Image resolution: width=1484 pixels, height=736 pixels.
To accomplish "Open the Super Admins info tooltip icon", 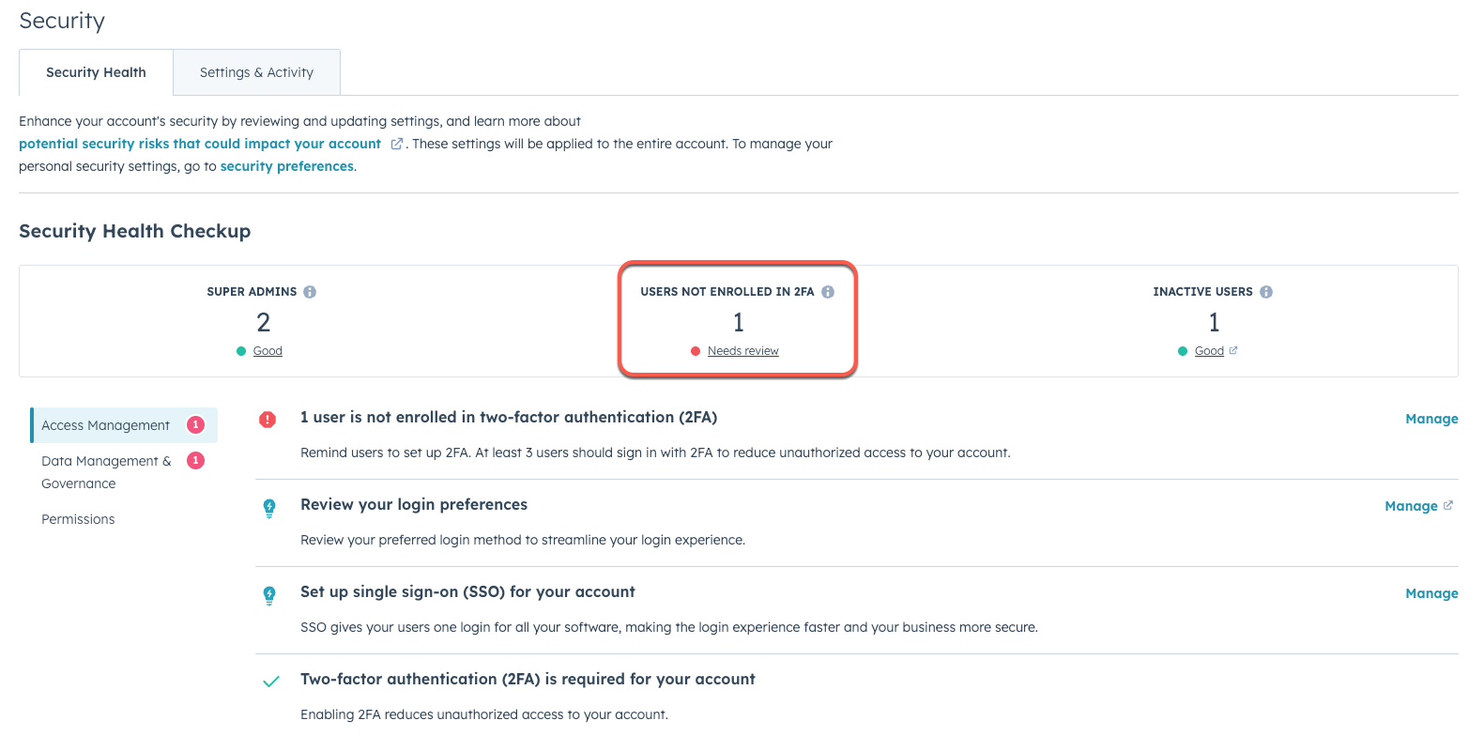I will [311, 291].
